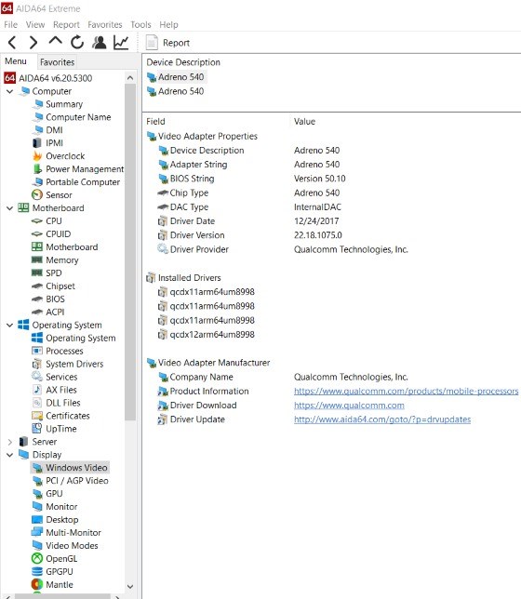
Task: Click the OpenGL Xbox-style icon item
Action: coord(54,559)
